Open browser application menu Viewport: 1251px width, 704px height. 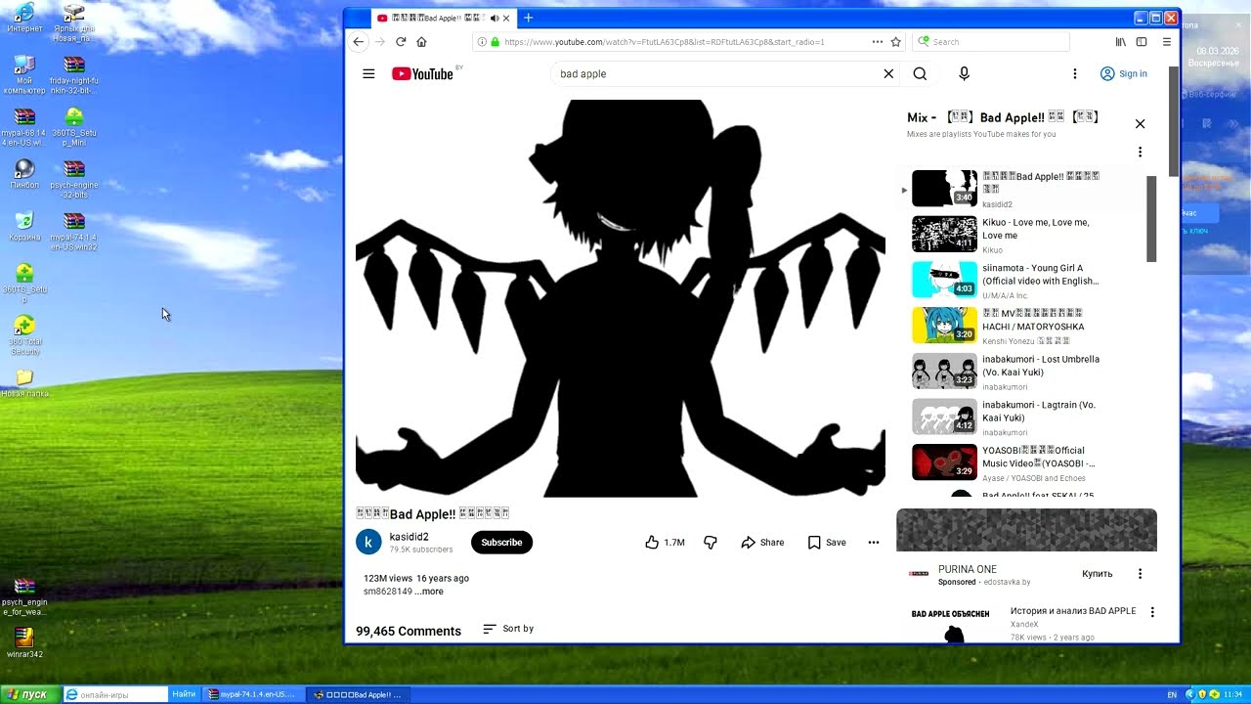tap(1166, 42)
